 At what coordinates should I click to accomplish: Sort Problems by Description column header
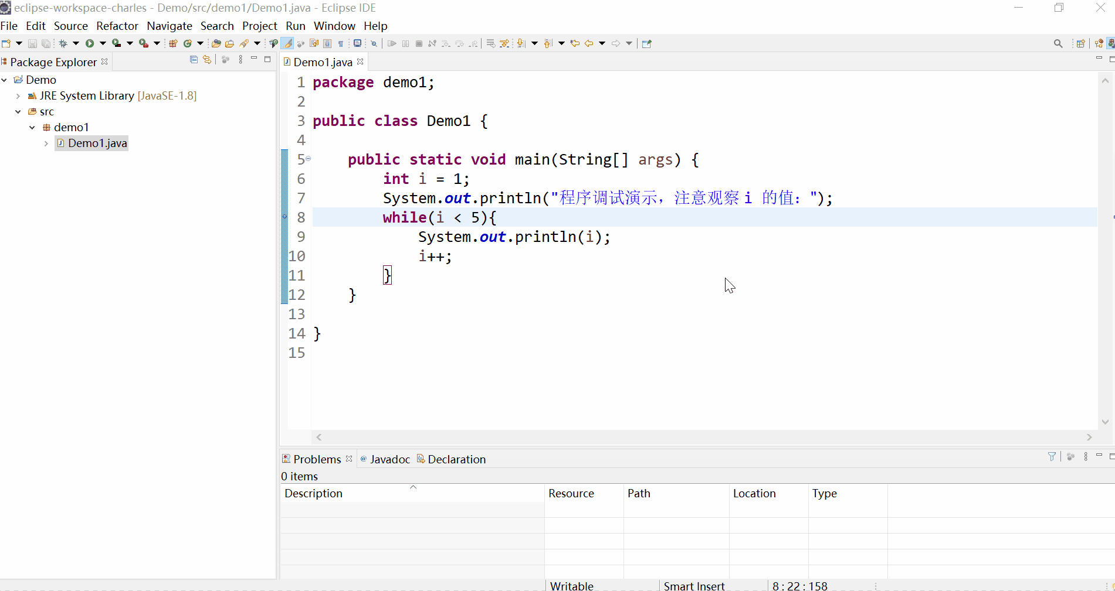tap(313, 493)
